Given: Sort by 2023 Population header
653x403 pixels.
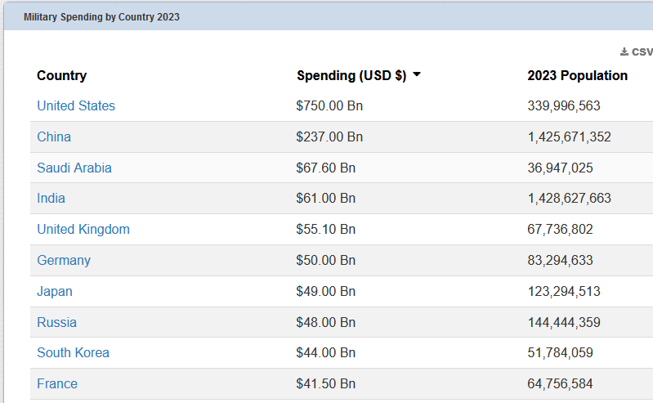Looking at the screenshot, I should click(x=577, y=76).
